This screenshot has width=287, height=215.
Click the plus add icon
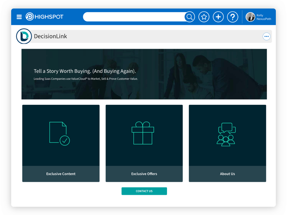pyautogui.click(x=218, y=17)
